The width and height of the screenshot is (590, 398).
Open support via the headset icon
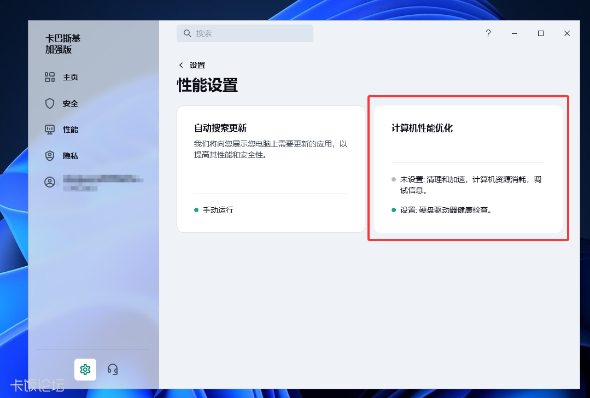pyautogui.click(x=113, y=370)
